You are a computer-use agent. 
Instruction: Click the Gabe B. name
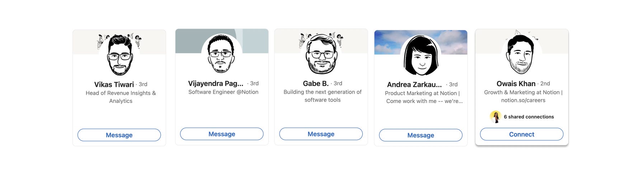coord(316,84)
